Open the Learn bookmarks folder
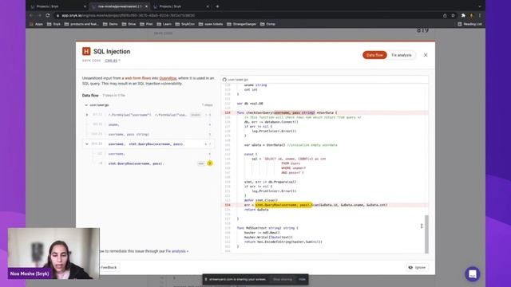 [164, 24]
